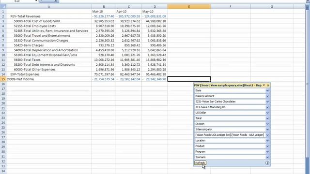Expand the Total dropdown in POV
The image size is (310, 174).
[x=267, y=118]
